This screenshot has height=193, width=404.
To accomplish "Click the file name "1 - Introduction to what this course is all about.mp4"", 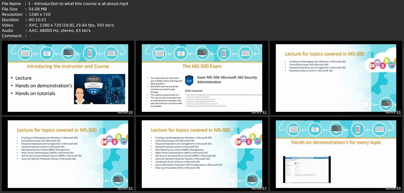I will [x=78, y=3].
